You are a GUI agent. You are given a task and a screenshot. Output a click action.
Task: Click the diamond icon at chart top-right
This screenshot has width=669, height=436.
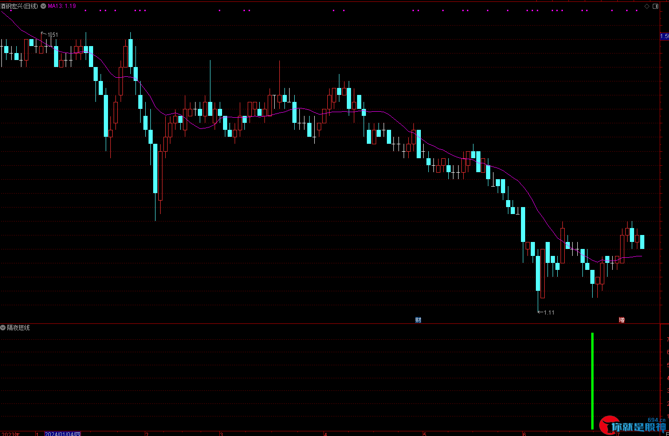[647, 6]
